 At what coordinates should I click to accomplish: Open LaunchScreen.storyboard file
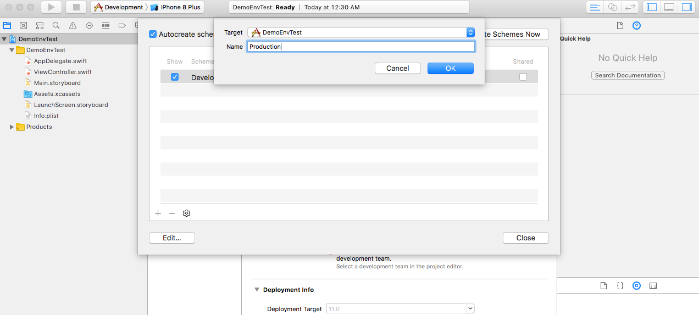click(x=71, y=105)
